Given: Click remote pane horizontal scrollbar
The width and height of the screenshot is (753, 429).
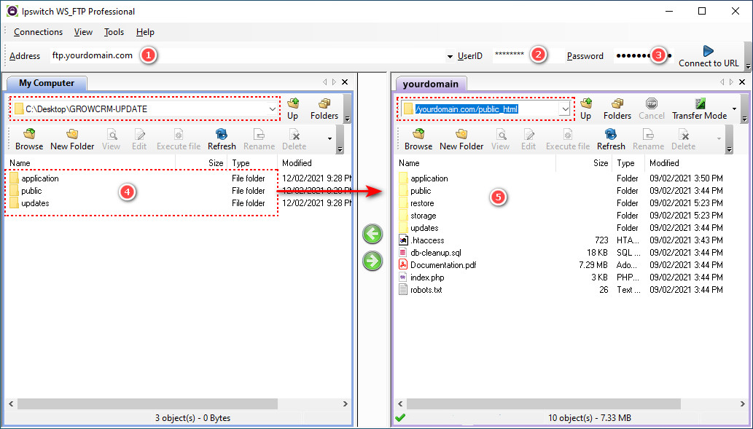Looking at the screenshot, I should (x=544, y=404).
